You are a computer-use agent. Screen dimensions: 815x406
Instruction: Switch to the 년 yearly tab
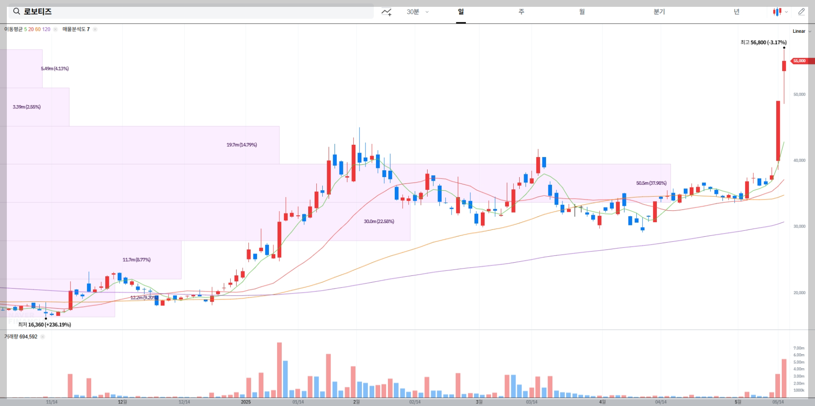[x=737, y=12]
